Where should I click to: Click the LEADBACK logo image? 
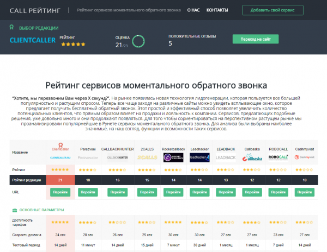click(226, 157)
